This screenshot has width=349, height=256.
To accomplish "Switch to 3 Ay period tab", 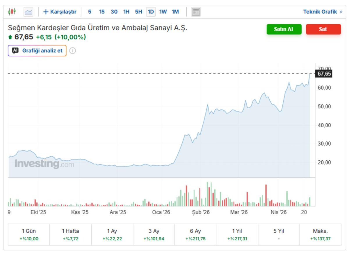I will point(154,235).
